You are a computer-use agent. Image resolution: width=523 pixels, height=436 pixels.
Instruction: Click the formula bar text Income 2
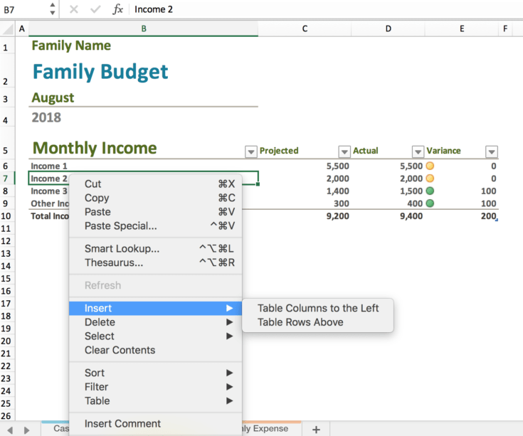pyautogui.click(x=154, y=9)
